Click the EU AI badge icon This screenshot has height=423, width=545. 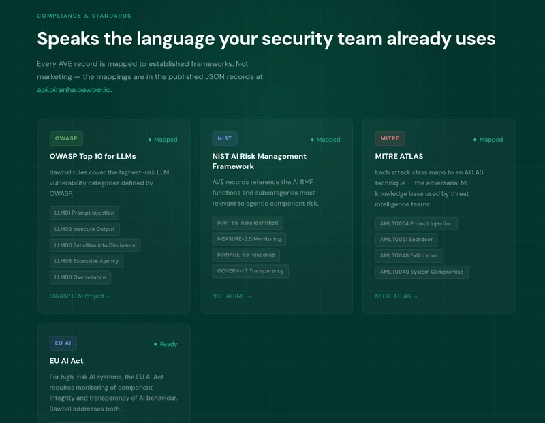63,343
